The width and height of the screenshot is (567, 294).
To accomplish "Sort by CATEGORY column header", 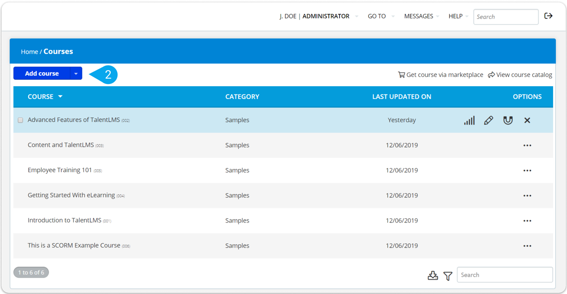I will coord(242,97).
